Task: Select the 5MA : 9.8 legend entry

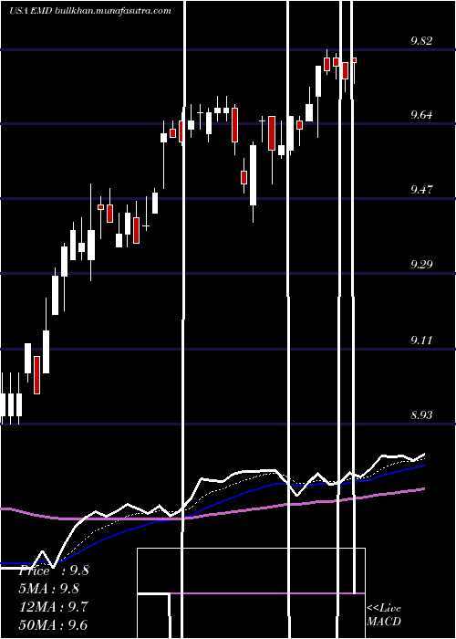Action: point(49,588)
